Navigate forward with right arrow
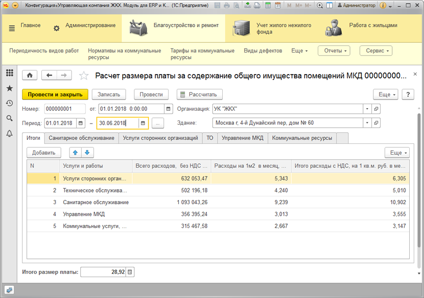 point(64,76)
